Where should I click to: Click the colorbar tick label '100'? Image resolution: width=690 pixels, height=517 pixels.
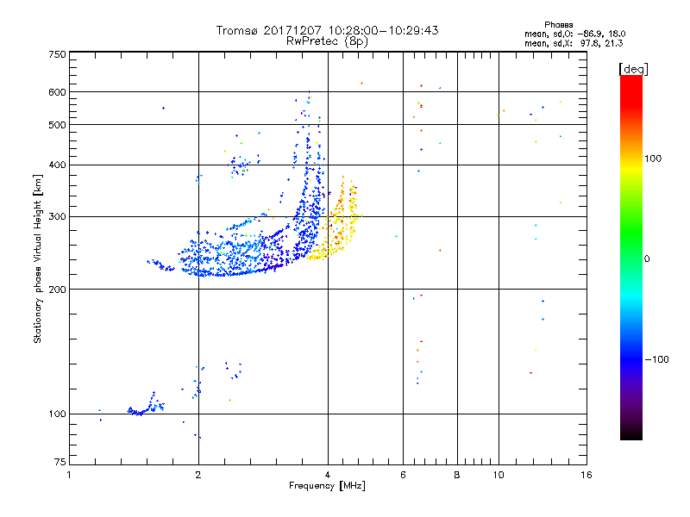(x=653, y=159)
